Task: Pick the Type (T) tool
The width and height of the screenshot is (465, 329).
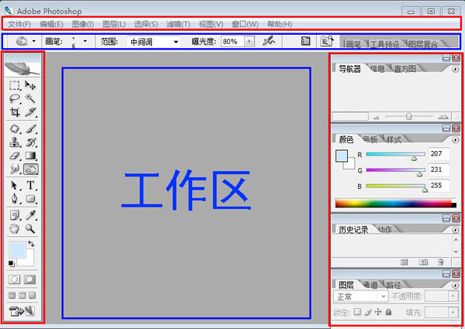Action: [x=31, y=185]
